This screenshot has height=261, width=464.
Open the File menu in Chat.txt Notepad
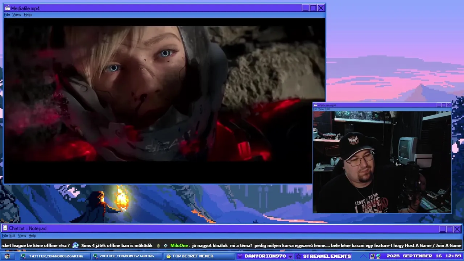(x=5, y=236)
